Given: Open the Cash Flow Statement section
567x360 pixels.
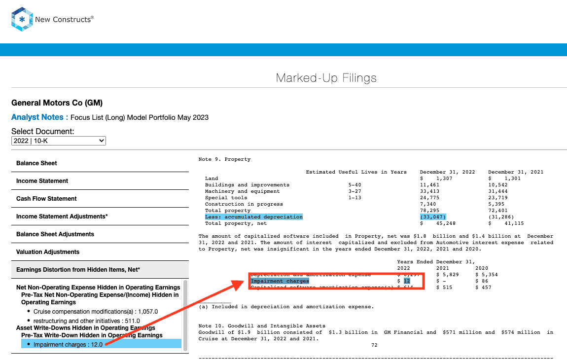Looking at the screenshot, I should point(100,199).
